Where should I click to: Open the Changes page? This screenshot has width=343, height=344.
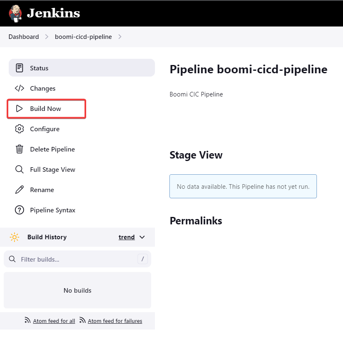pos(43,88)
